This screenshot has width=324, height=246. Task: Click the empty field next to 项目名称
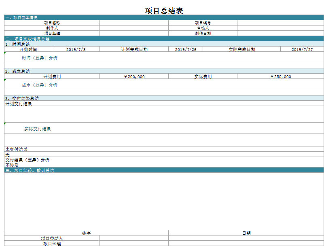pos(134,23)
